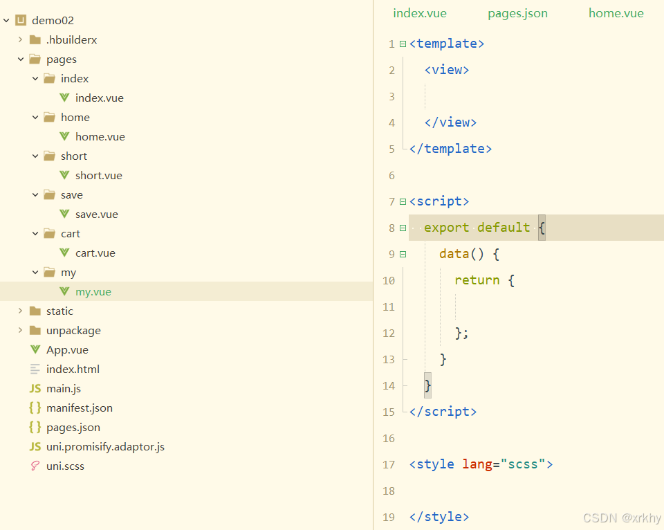Click the unpackage folder icon
Screen dimensions: 664x530
coord(35,331)
